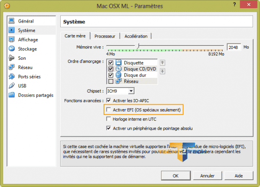Switch to the Processeur tab
The height and width of the screenshot is (187, 260).
coord(105,36)
